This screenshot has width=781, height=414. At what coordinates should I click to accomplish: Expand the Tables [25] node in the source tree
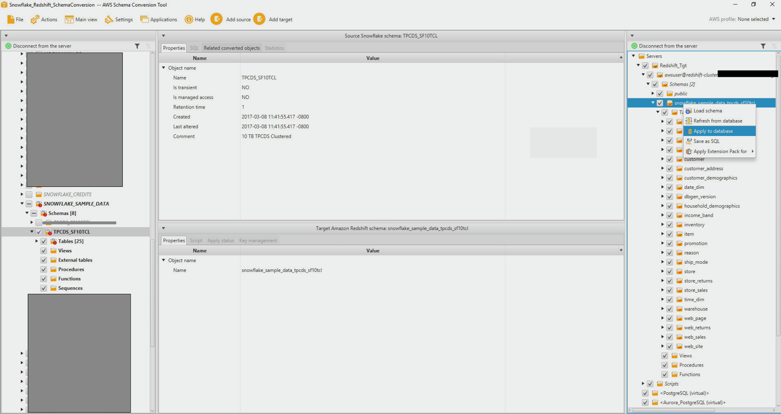click(37, 241)
